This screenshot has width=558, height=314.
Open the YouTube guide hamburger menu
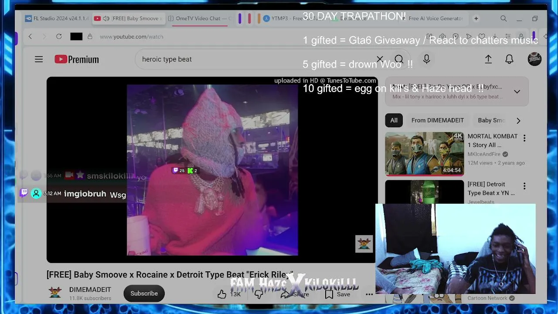(39, 59)
